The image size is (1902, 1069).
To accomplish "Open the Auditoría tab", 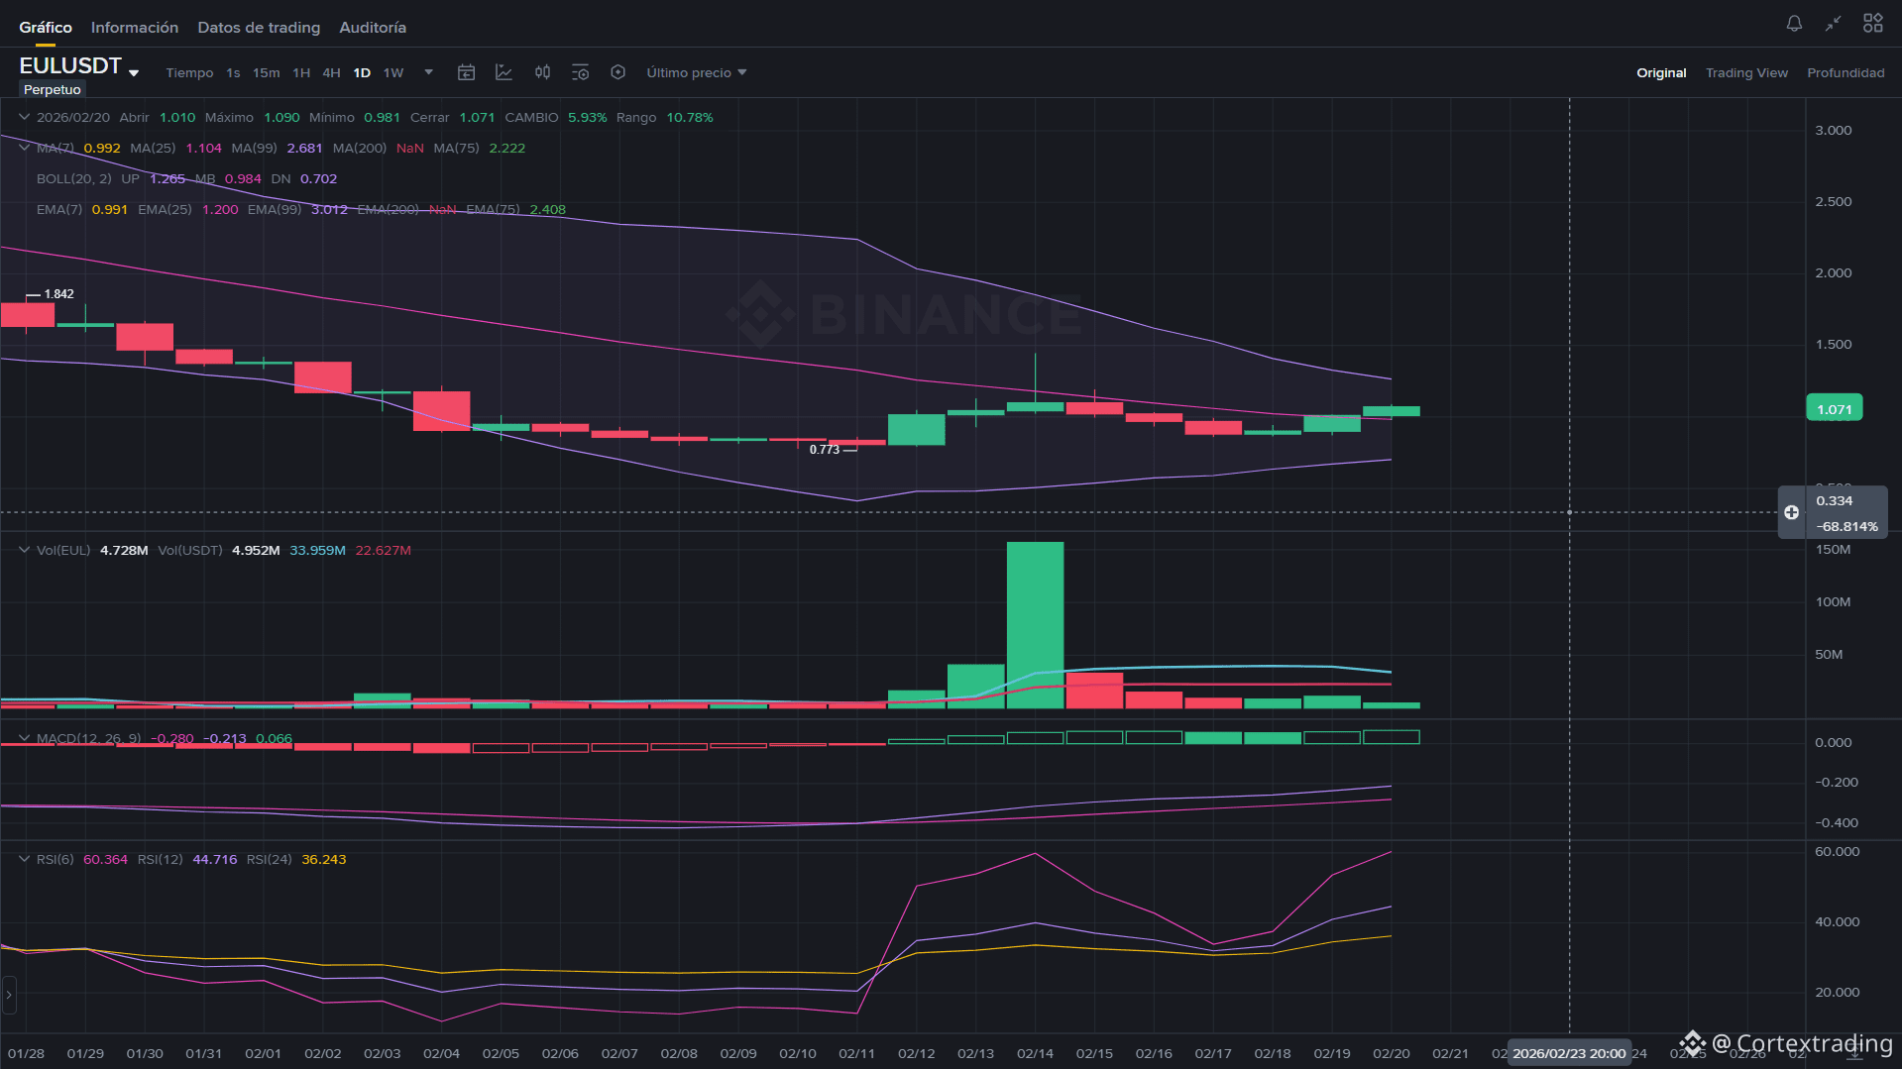I will pos(373,27).
